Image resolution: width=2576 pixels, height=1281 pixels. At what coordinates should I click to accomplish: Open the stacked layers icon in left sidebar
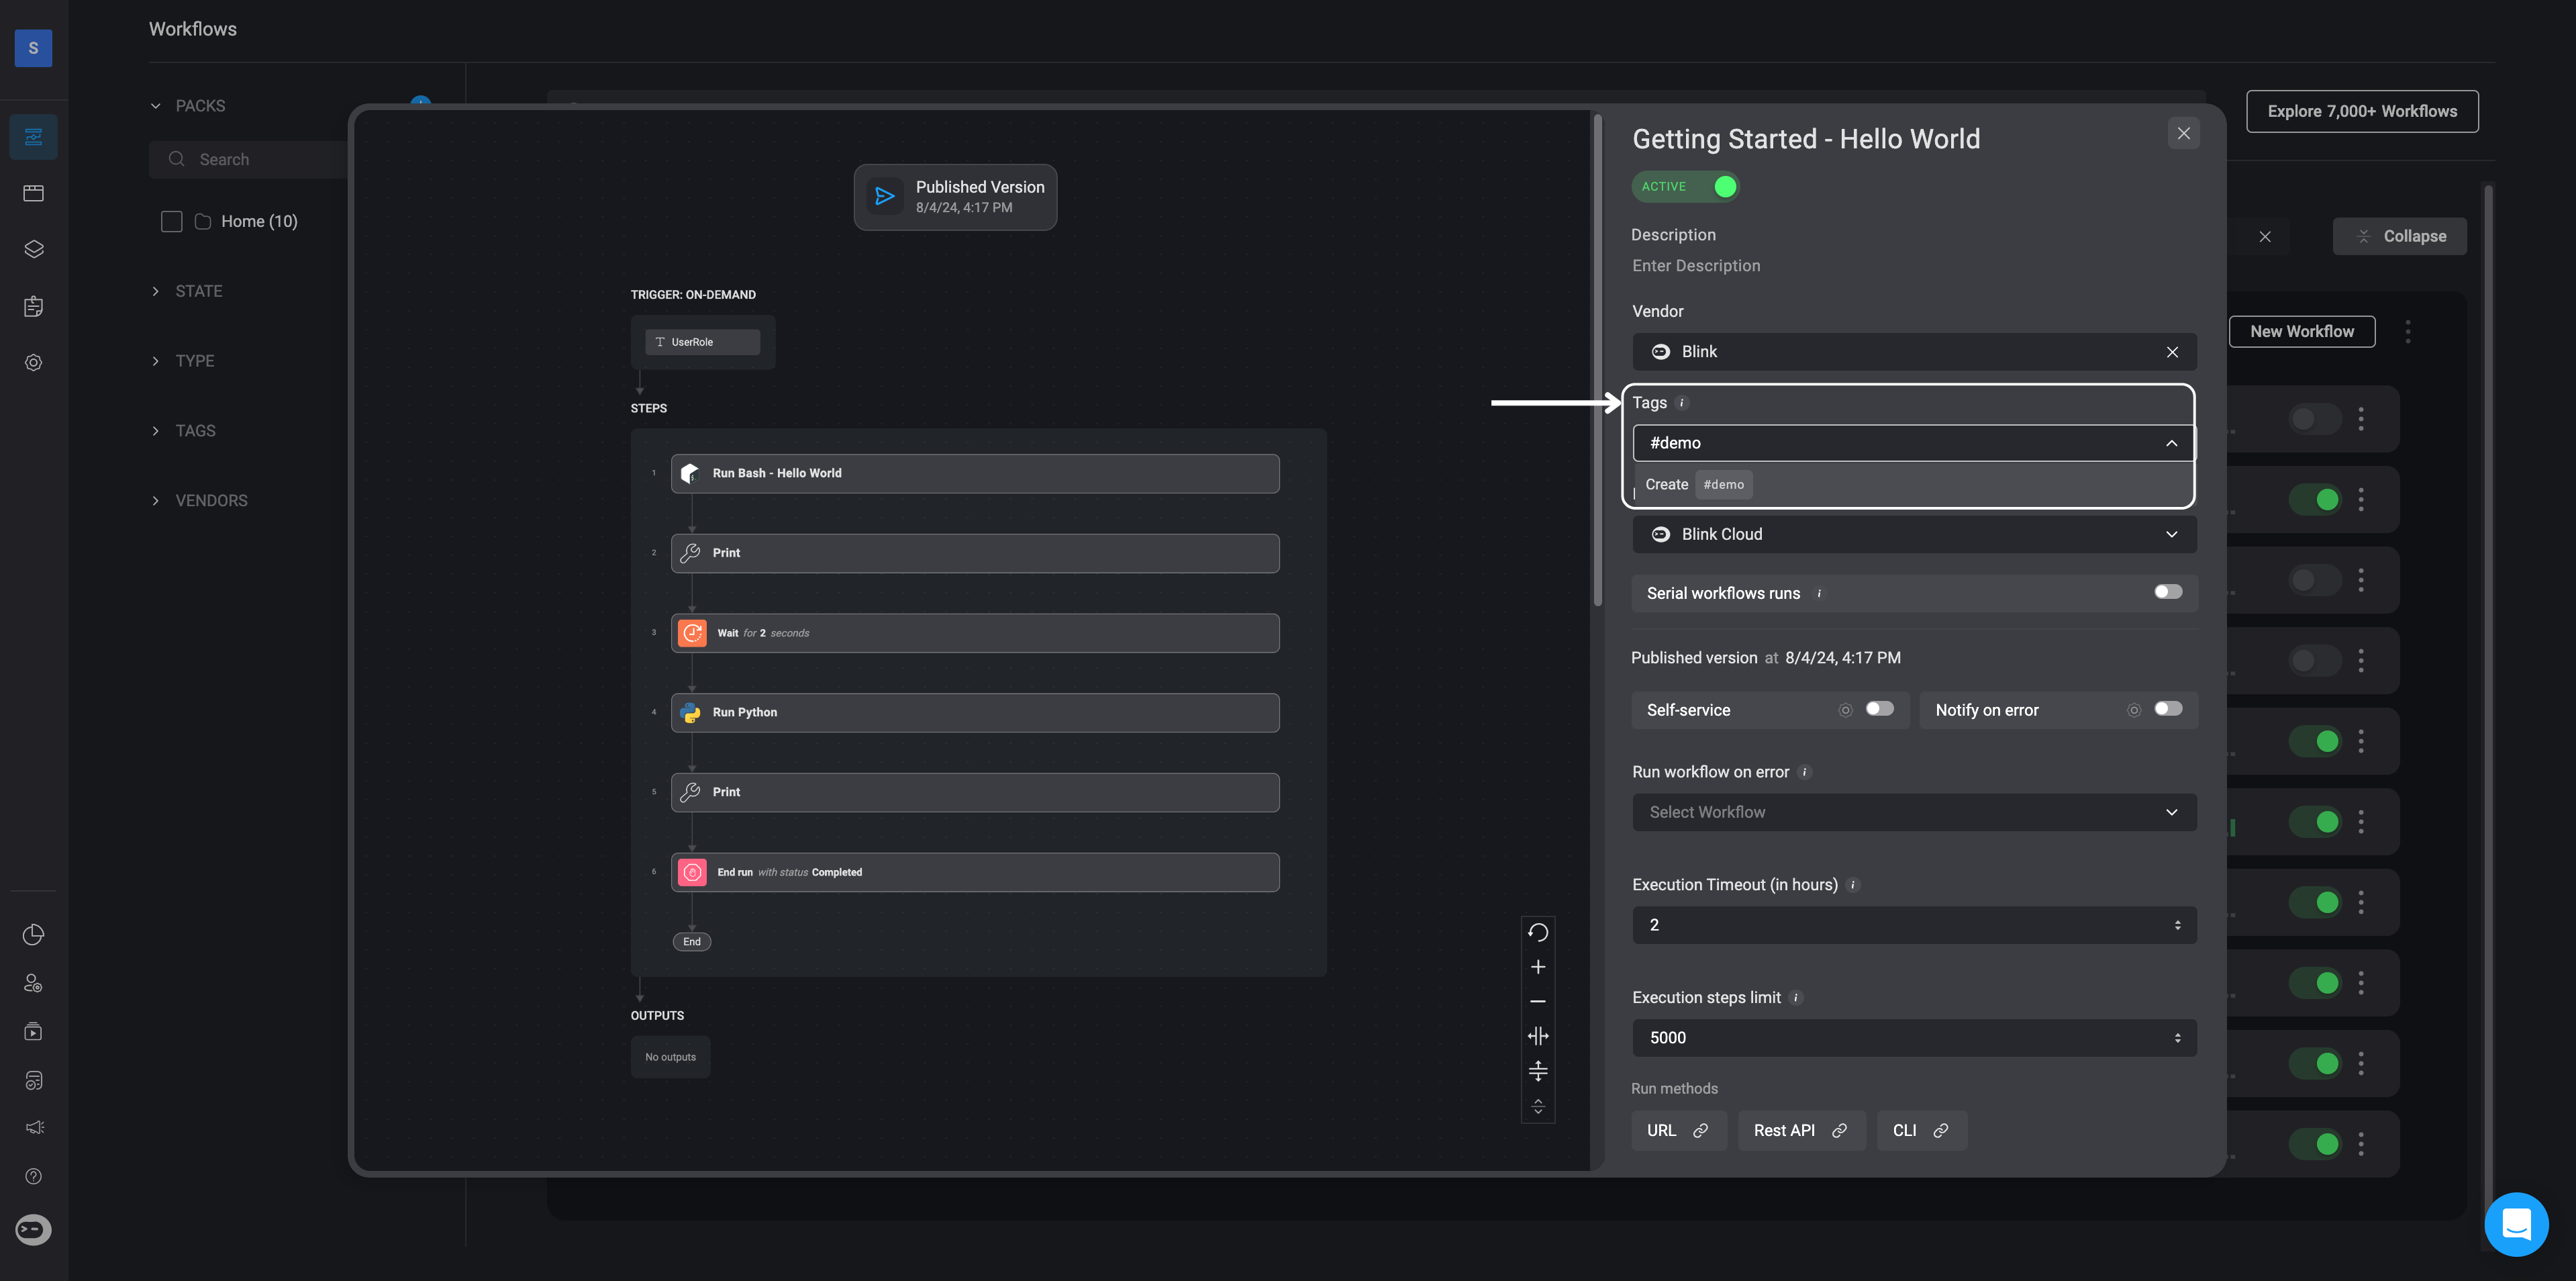33,249
